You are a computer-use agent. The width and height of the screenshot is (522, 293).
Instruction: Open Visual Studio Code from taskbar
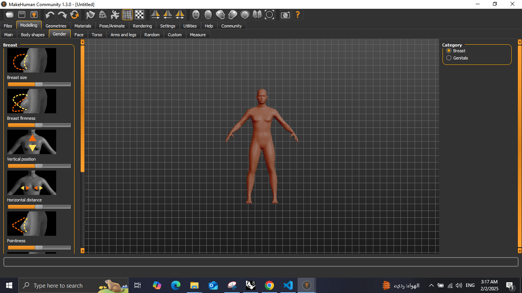[288, 285]
